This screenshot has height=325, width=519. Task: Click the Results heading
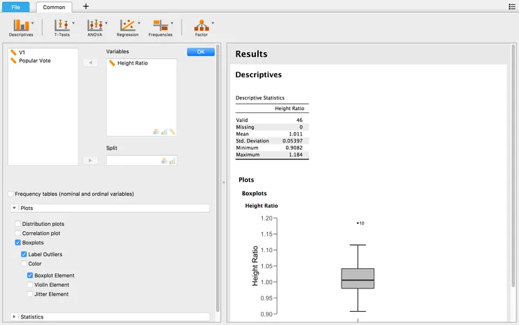[x=251, y=54]
